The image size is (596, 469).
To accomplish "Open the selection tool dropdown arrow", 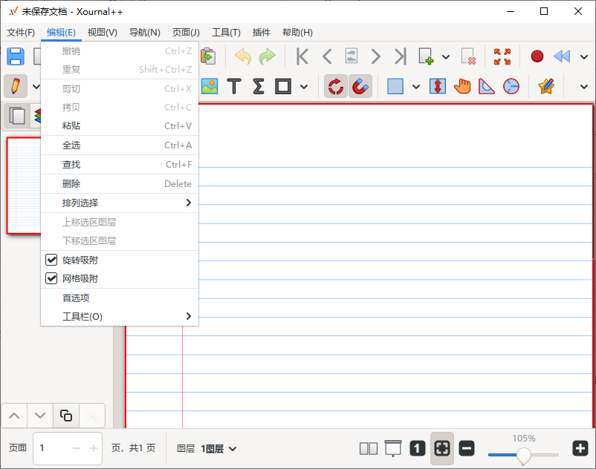I will [x=416, y=87].
